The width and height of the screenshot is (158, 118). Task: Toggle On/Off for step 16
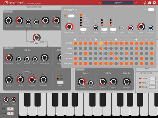[152, 43]
